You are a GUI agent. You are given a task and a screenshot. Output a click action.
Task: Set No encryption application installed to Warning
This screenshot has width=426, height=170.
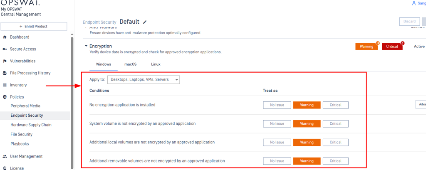307,105
